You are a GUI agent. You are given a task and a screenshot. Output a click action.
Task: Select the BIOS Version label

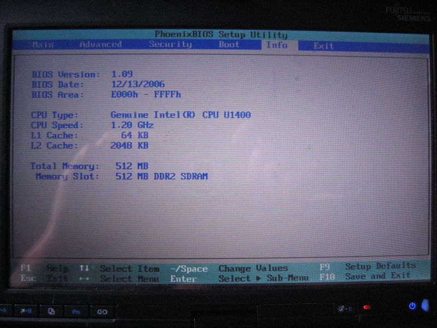click(x=66, y=74)
